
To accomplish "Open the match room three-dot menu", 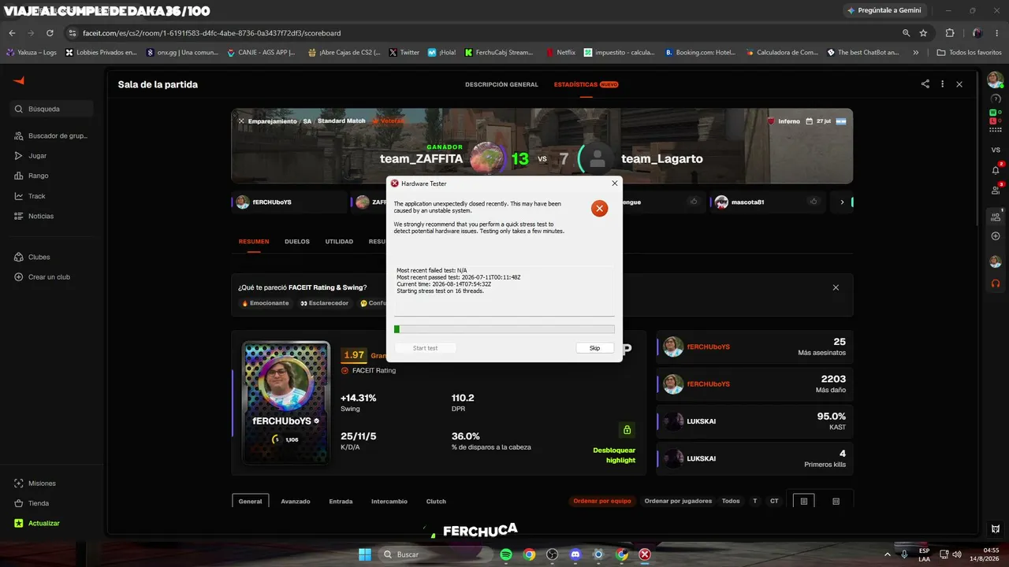I will (942, 84).
